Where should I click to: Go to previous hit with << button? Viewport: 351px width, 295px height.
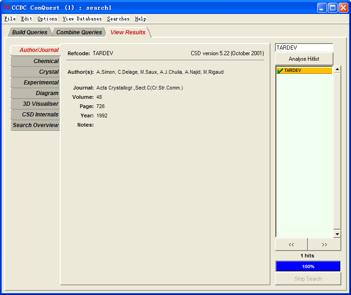point(291,244)
